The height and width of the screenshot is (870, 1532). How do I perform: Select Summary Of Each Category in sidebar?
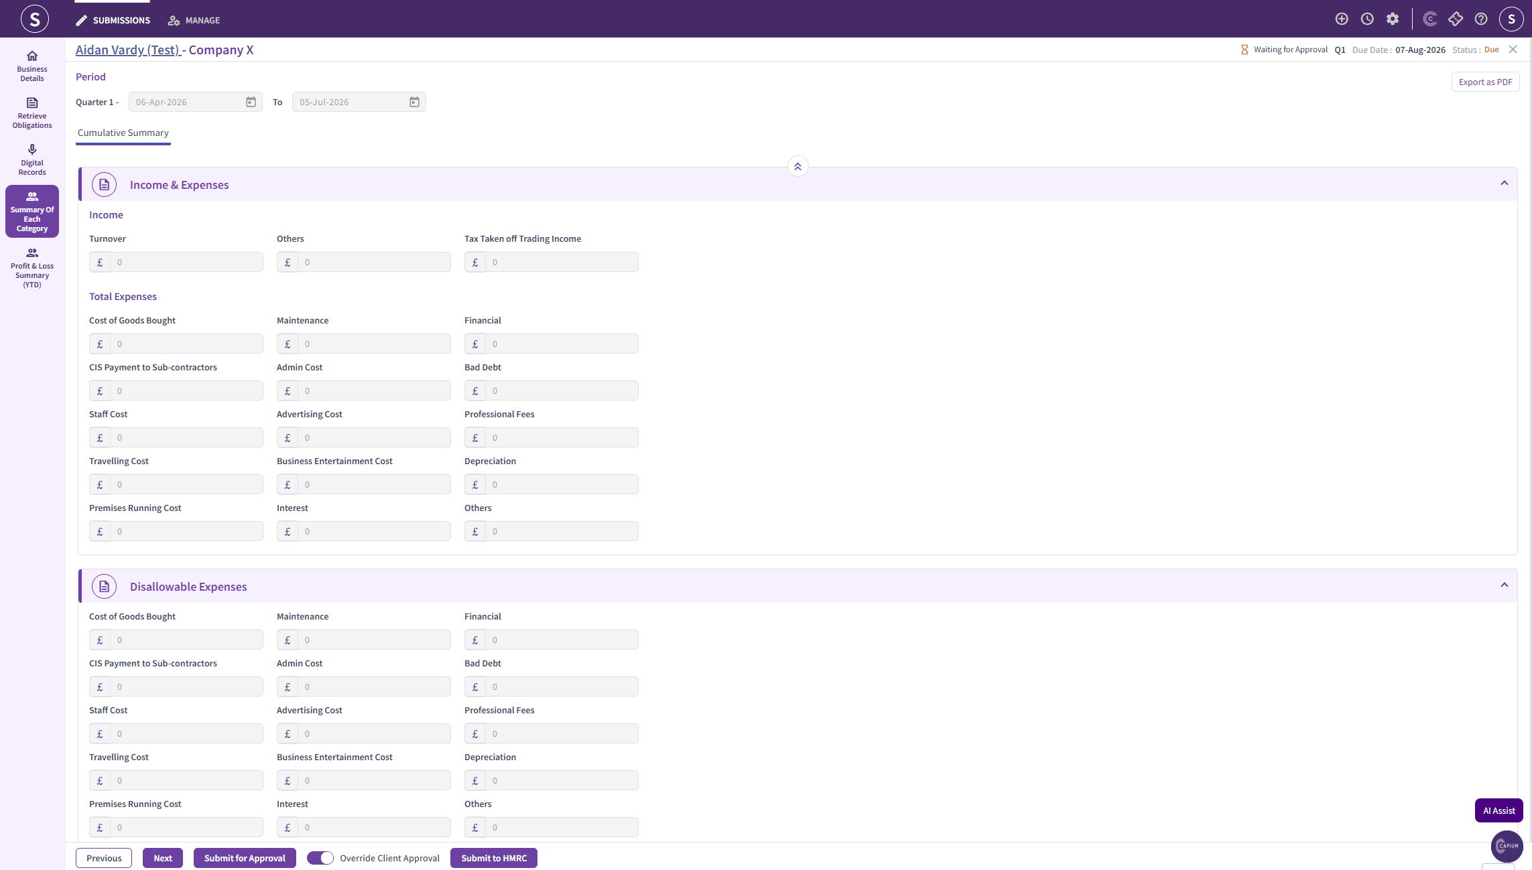pyautogui.click(x=32, y=211)
